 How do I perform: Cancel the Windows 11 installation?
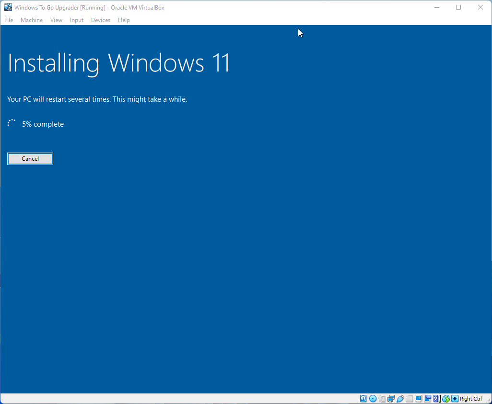coord(30,159)
